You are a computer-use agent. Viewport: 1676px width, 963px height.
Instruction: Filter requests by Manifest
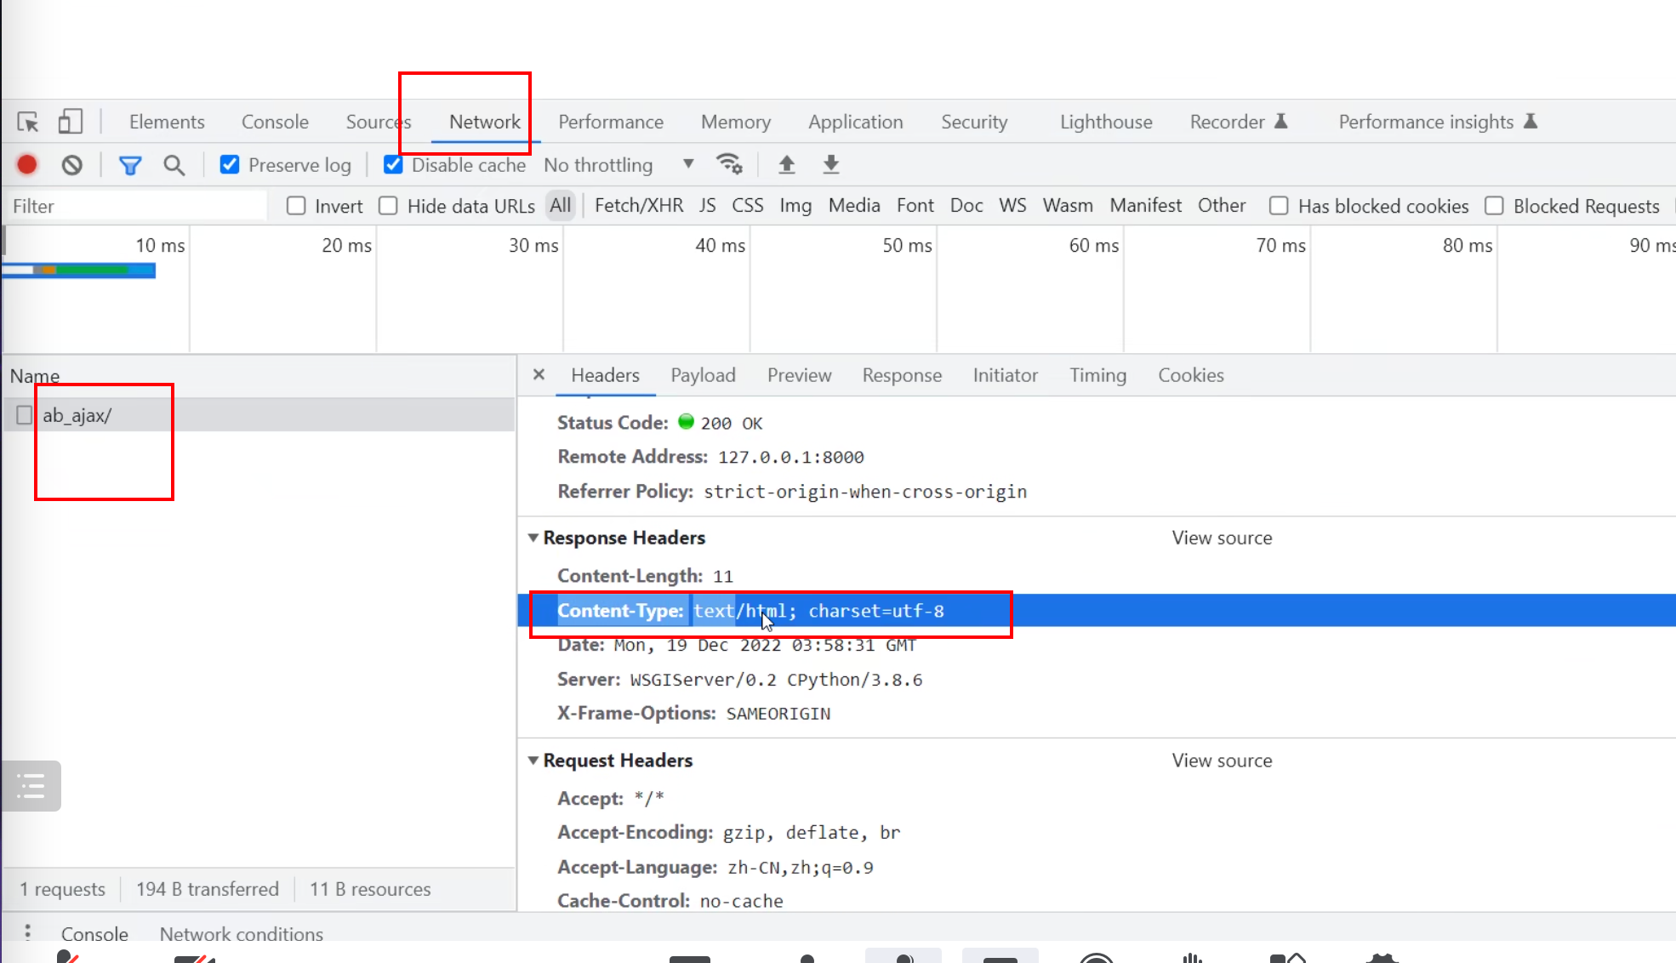click(1145, 205)
